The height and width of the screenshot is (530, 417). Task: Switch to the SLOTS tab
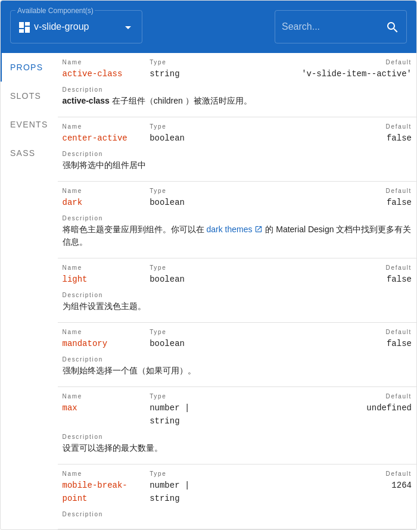tap(25, 96)
